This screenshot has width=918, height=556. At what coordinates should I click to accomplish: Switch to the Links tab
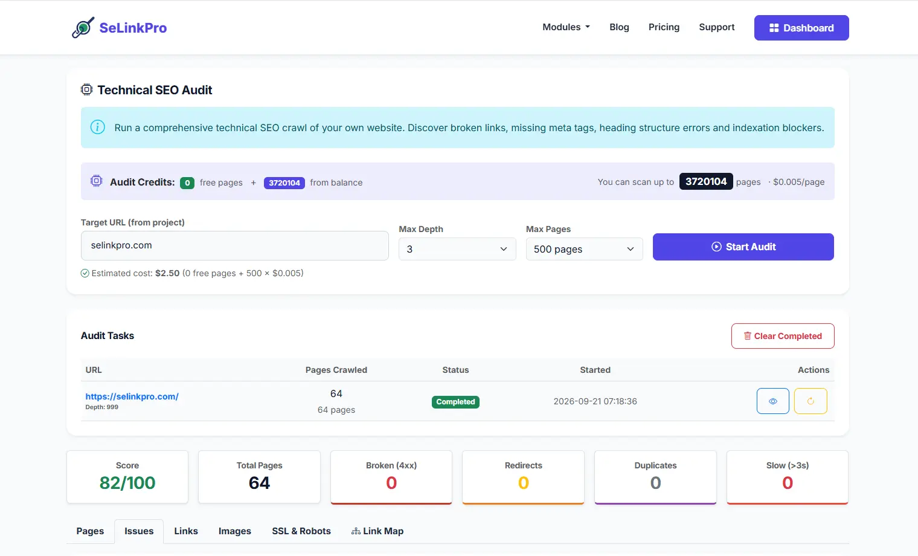[186, 531]
